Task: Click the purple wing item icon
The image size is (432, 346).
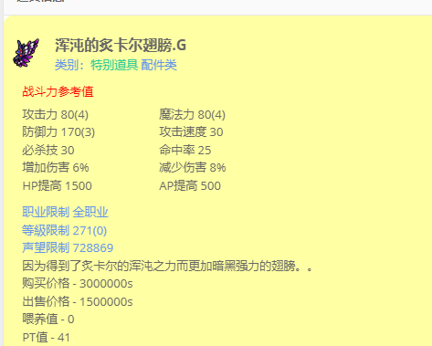Action: (26, 53)
